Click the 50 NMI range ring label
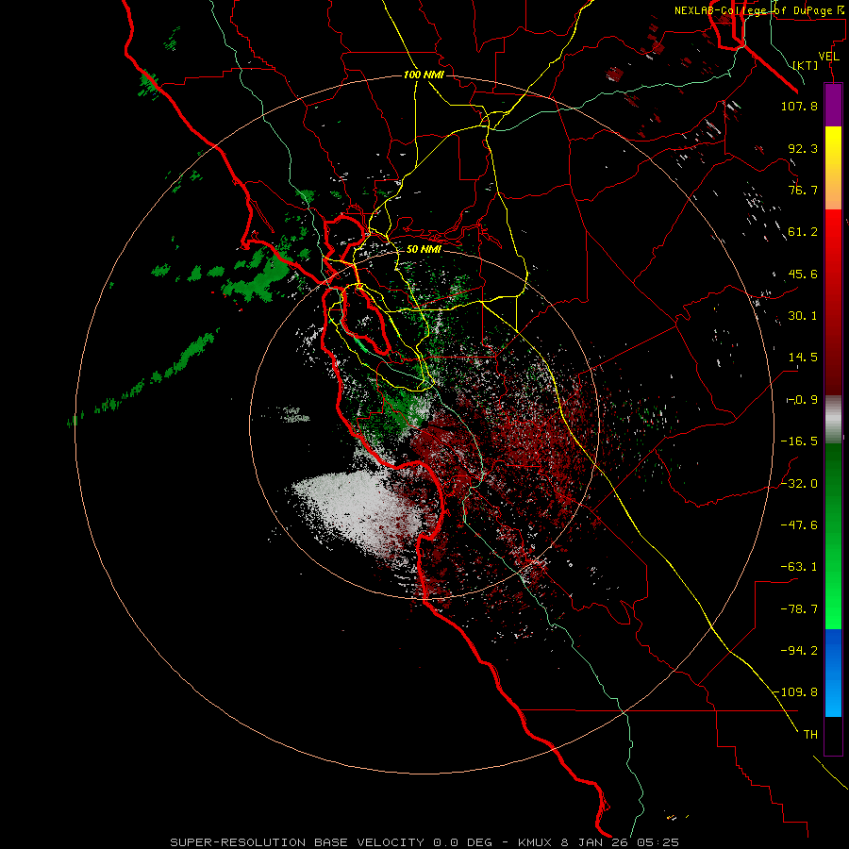The image size is (849, 849). (x=424, y=250)
